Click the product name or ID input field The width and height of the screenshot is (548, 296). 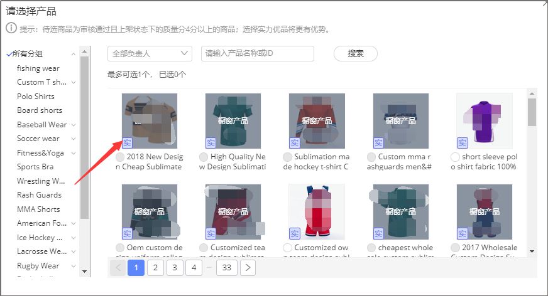coord(257,54)
